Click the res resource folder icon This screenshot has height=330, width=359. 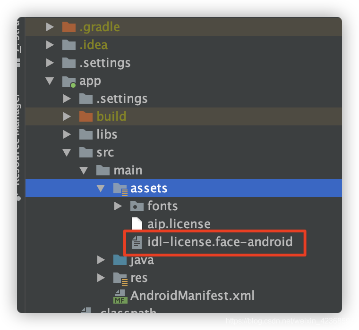click(x=120, y=279)
